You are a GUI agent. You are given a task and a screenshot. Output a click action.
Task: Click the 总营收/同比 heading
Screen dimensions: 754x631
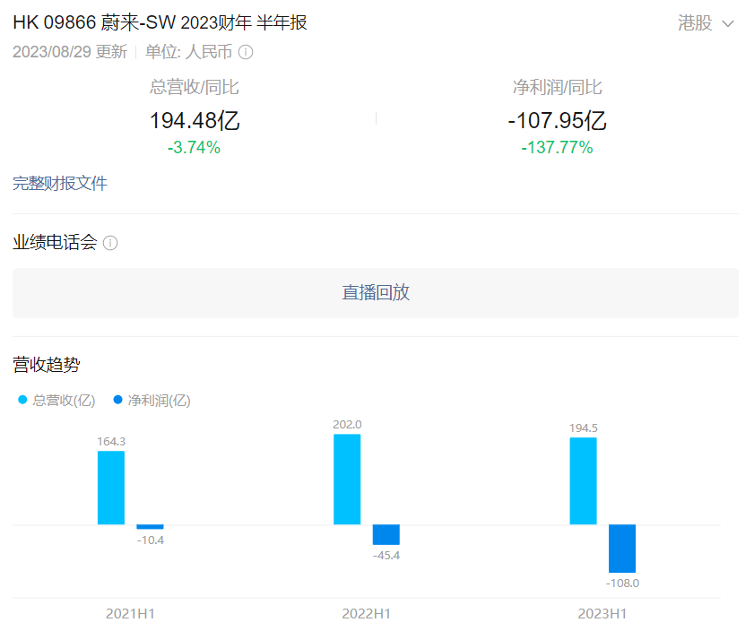[194, 87]
